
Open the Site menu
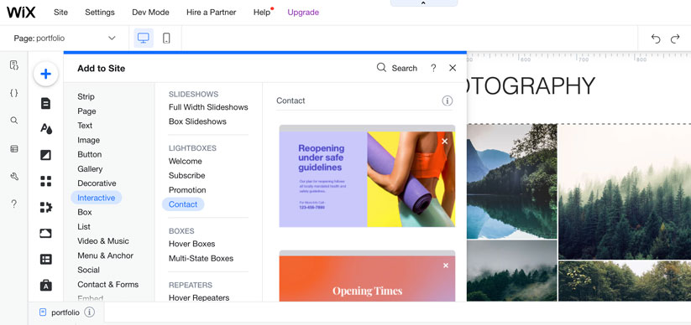(x=60, y=13)
